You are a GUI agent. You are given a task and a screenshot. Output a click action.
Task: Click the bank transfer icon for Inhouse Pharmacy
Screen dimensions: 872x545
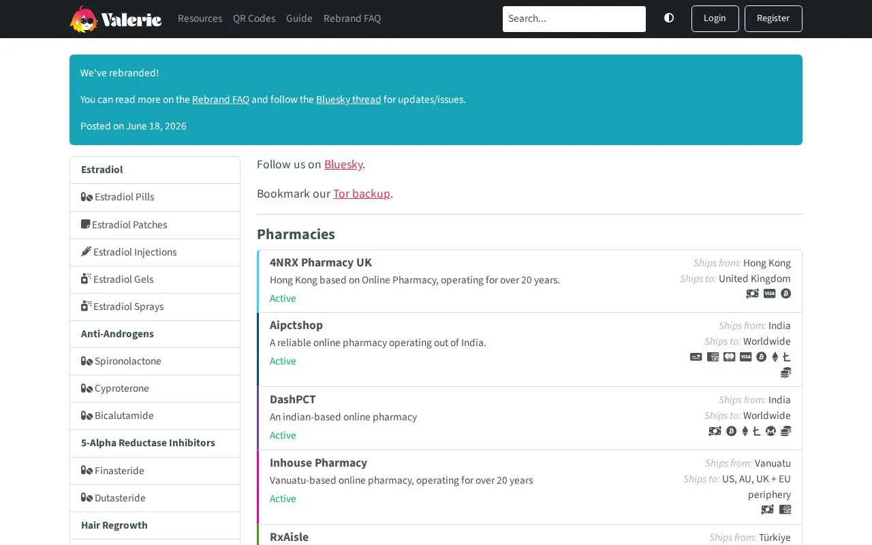tap(767, 510)
